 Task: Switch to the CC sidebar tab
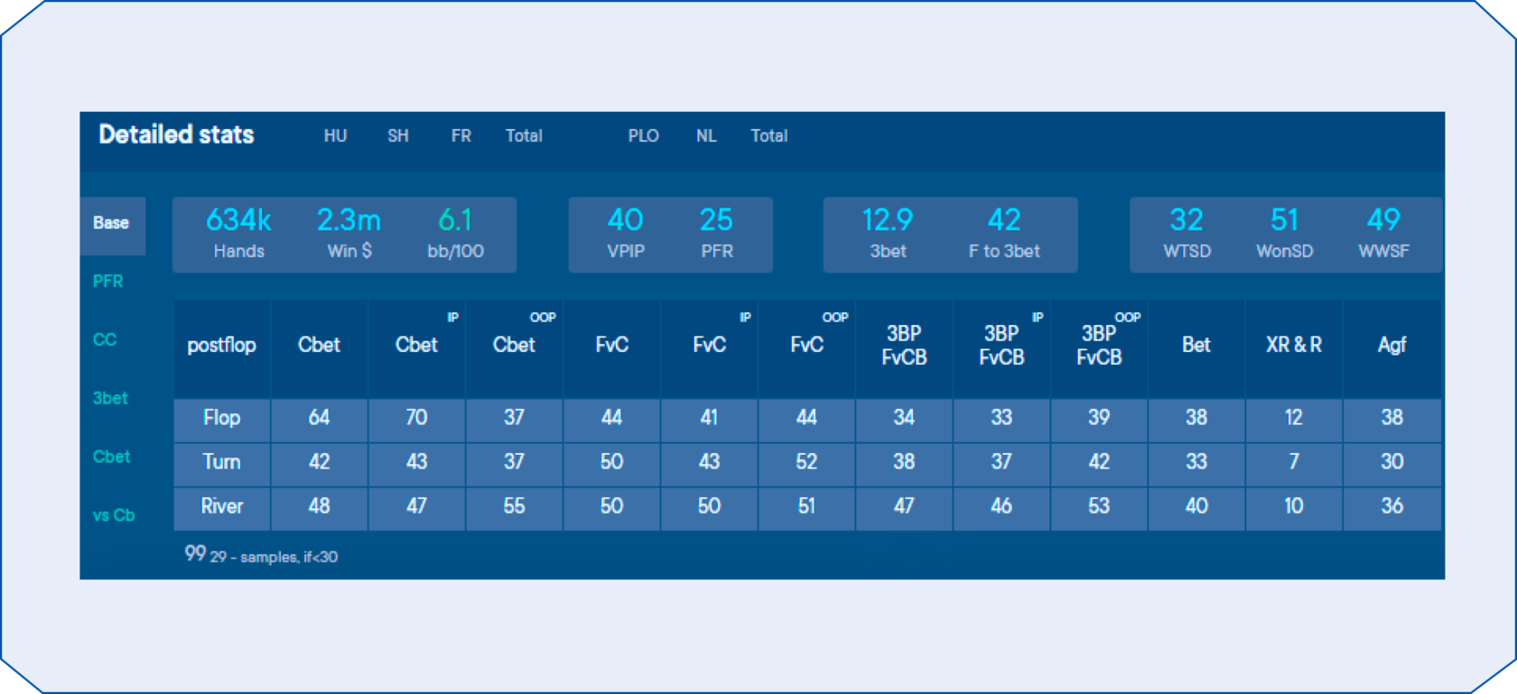coord(106,340)
